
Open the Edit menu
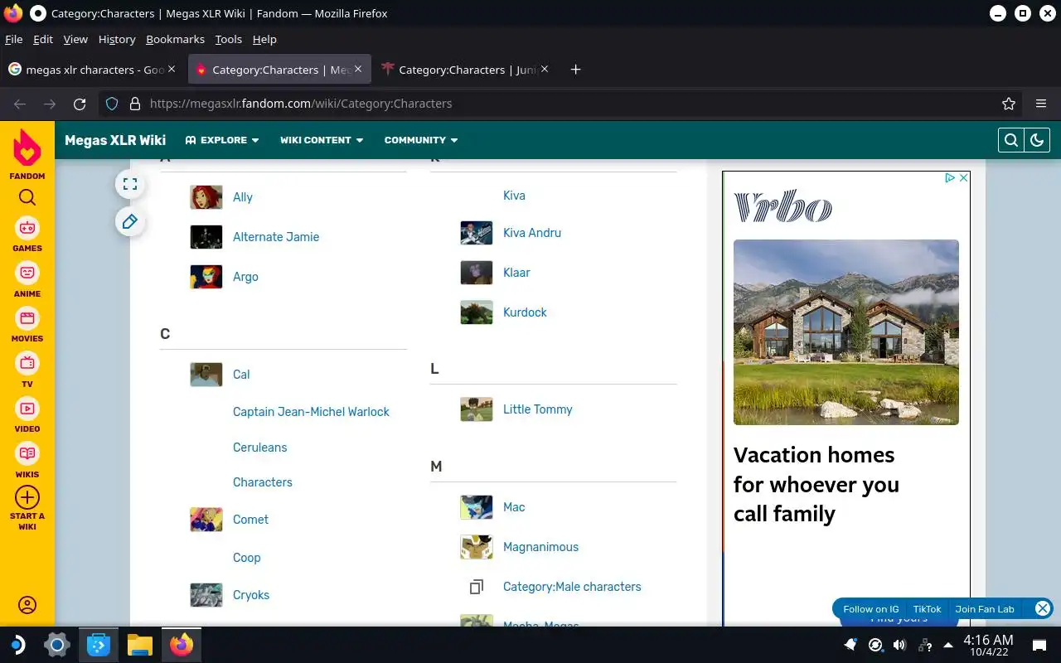pyautogui.click(x=43, y=39)
